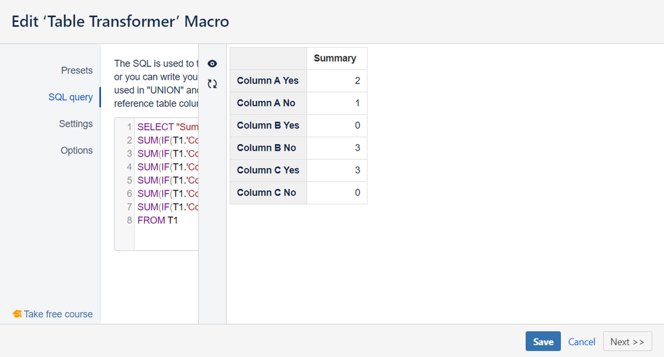Place cursor on FROM T1 line

pyautogui.click(x=158, y=220)
